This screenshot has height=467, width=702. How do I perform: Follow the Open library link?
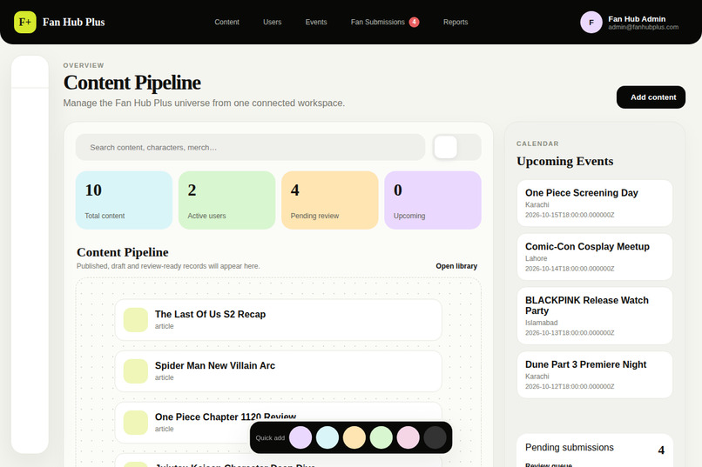456,266
